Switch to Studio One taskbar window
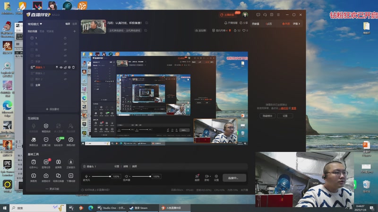Viewport: 378px width, 212px height. tap(112, 208)
